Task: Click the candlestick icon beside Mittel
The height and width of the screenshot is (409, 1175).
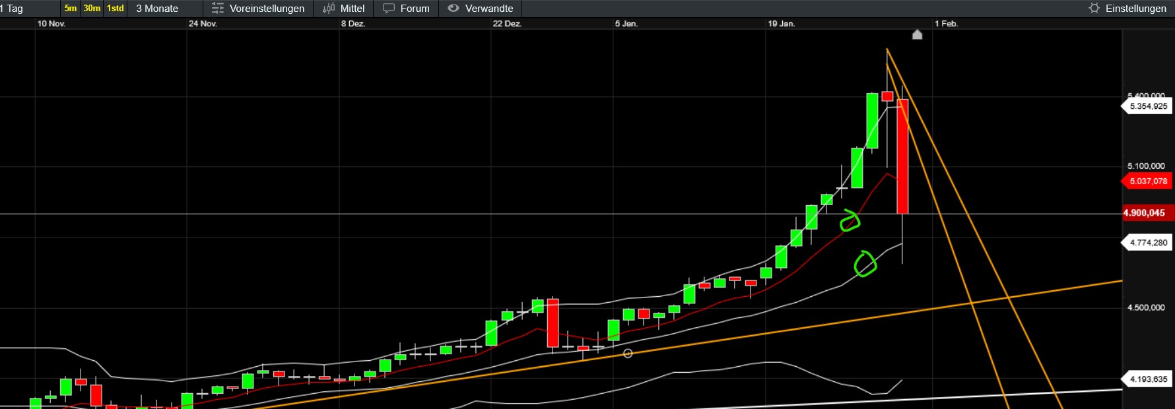Action: click(328, 9)
